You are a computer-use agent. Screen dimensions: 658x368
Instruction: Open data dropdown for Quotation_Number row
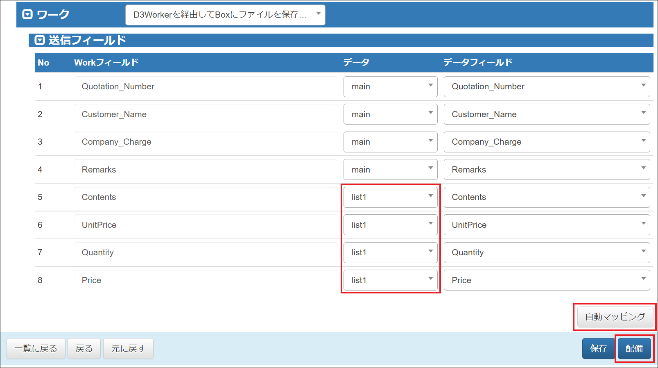point(390,86)
